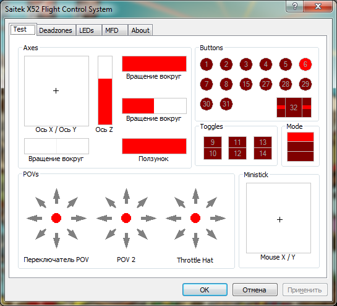Click button indicator 1
This screenshot has width=337, height=306.
pyautogui.click(x=207, y=64)
